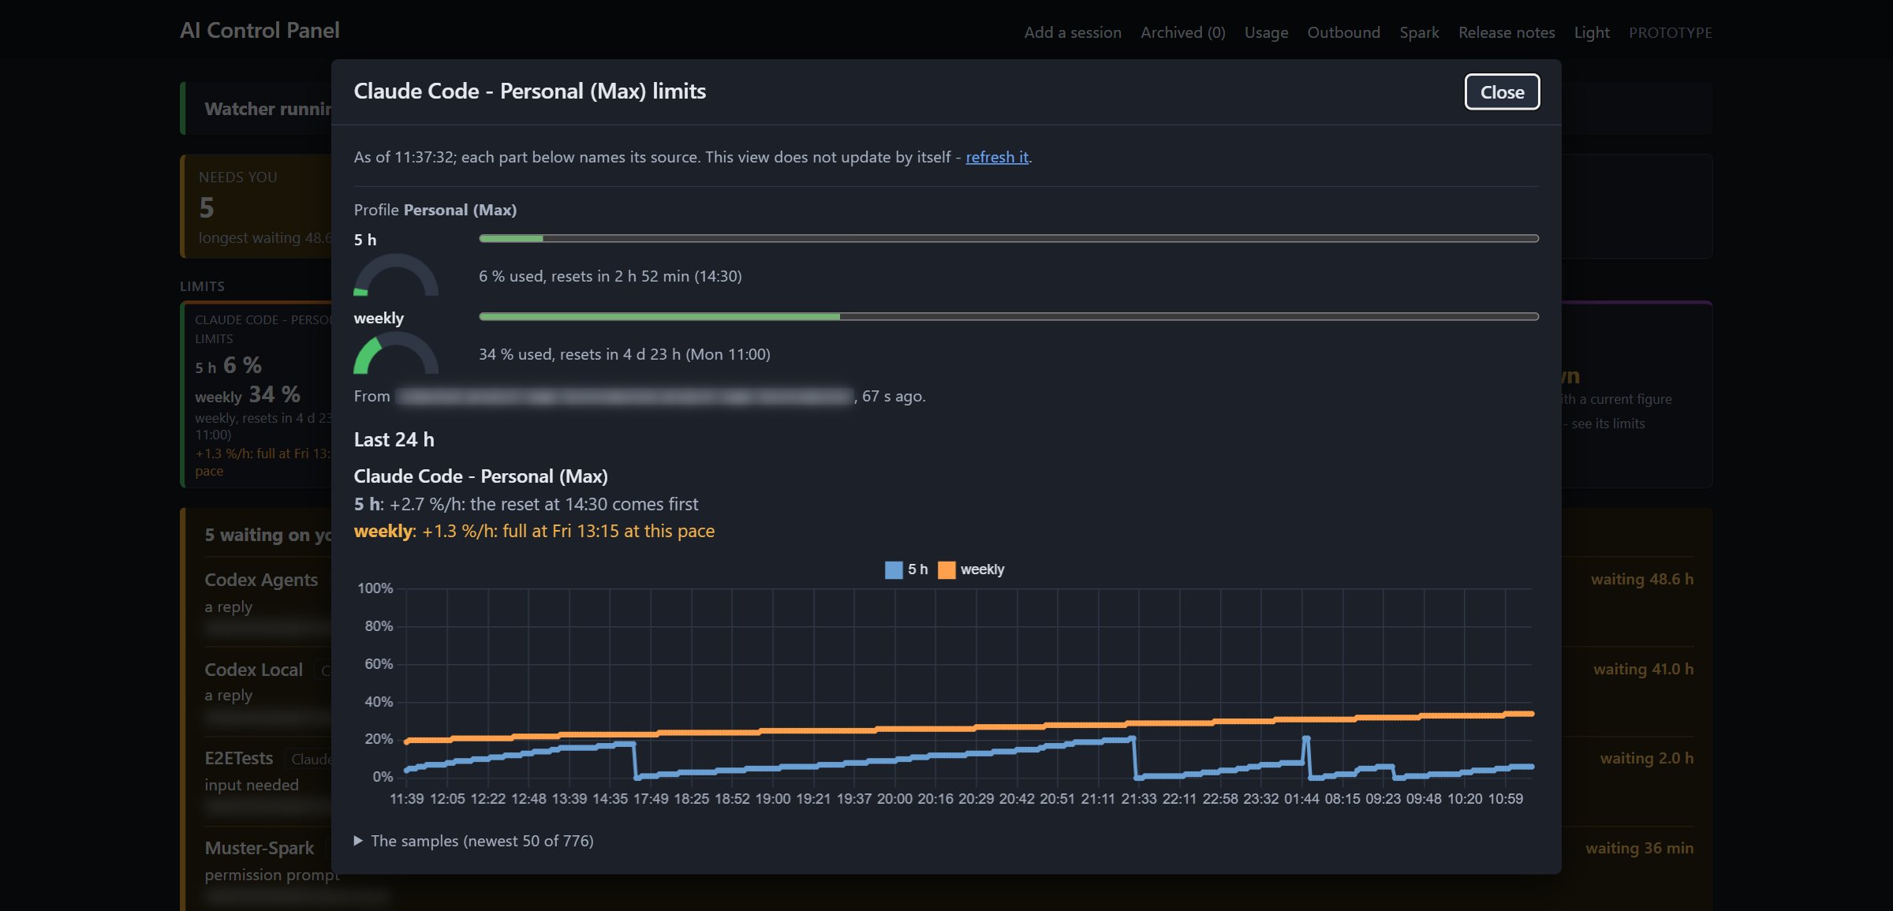Click the 'Profile Personal (Max)' label
1893x911 pixels.
435,210
